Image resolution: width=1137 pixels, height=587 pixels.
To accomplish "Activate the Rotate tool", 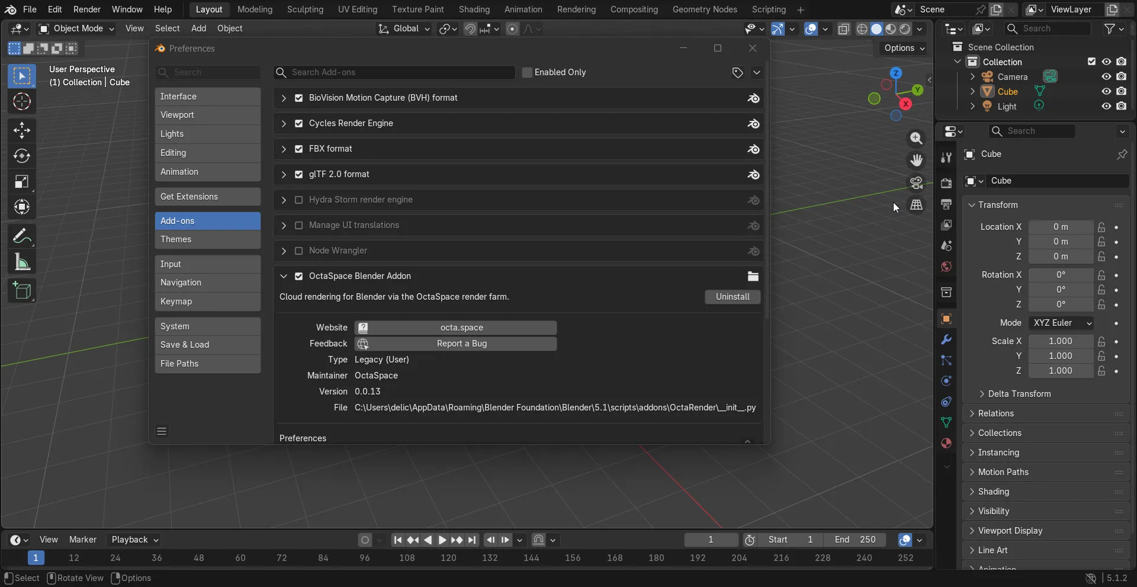I will (x=22, y=156).
